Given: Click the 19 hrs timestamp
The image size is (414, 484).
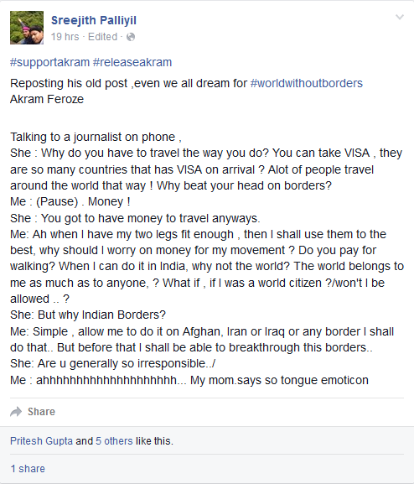Looking at the screenshot, I should click(65, 37).
